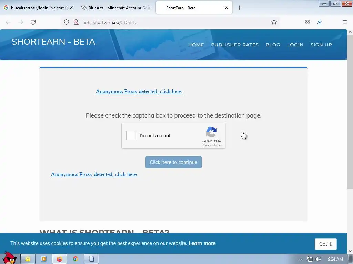Open the Angry Birds start button

9,258
